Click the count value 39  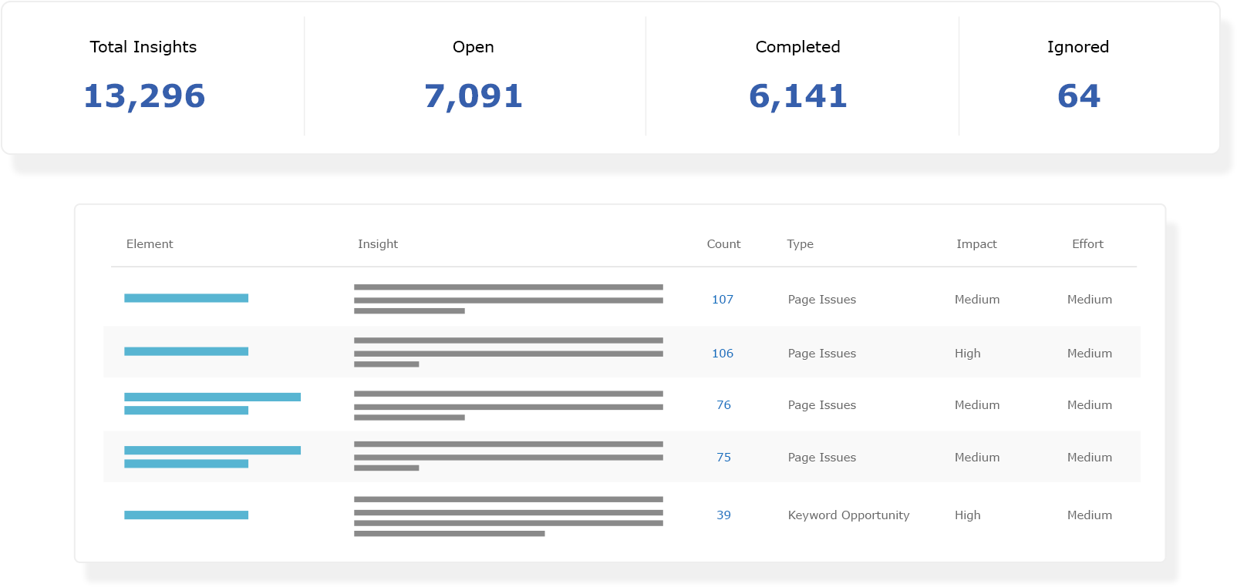click(x=723, y=515)
